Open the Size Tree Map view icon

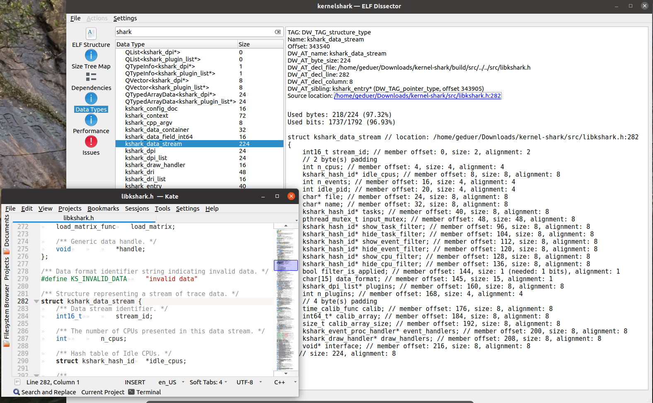(91, 55)
